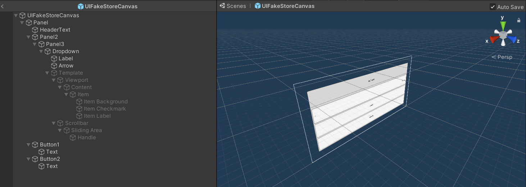This screenshot has width=526, height=187.
Task: Collapse the Panel3 tree node
Action: tap(35, 44)
